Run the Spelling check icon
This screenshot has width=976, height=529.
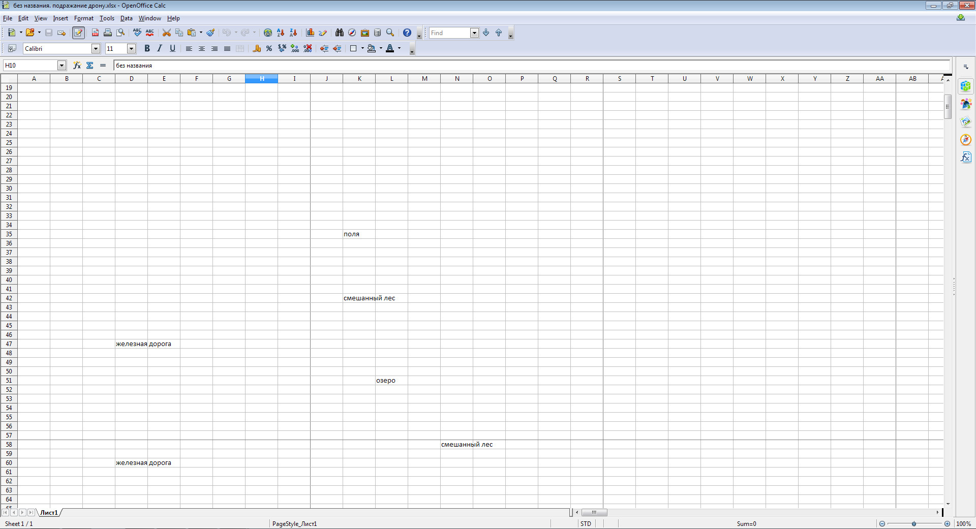[x=137, y=33]
